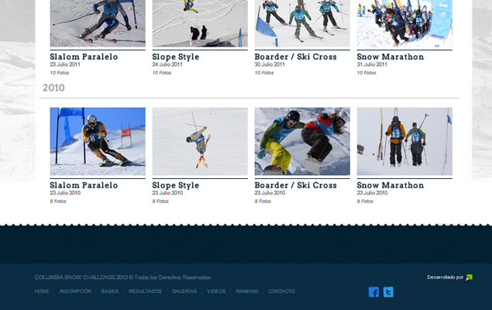Open 2011 Snow Marathon photo thumbnail
492x310 pixels.
[x=404, y=23]
